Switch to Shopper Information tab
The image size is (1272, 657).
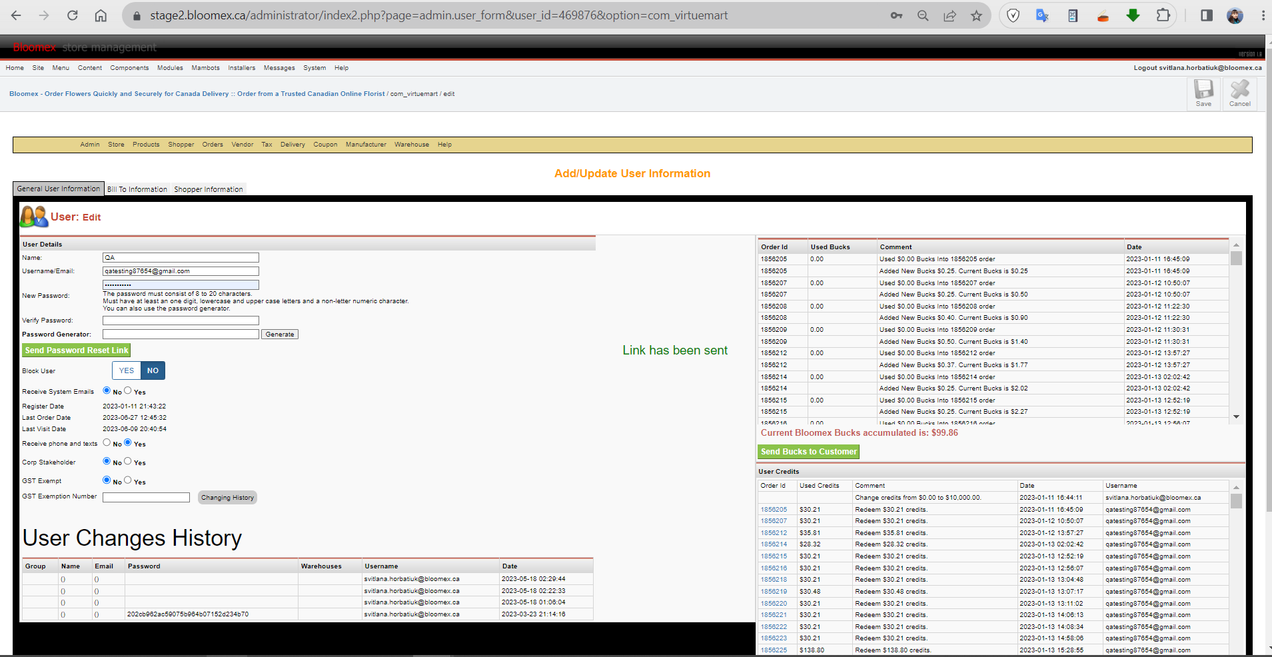(x=209, y=189)
